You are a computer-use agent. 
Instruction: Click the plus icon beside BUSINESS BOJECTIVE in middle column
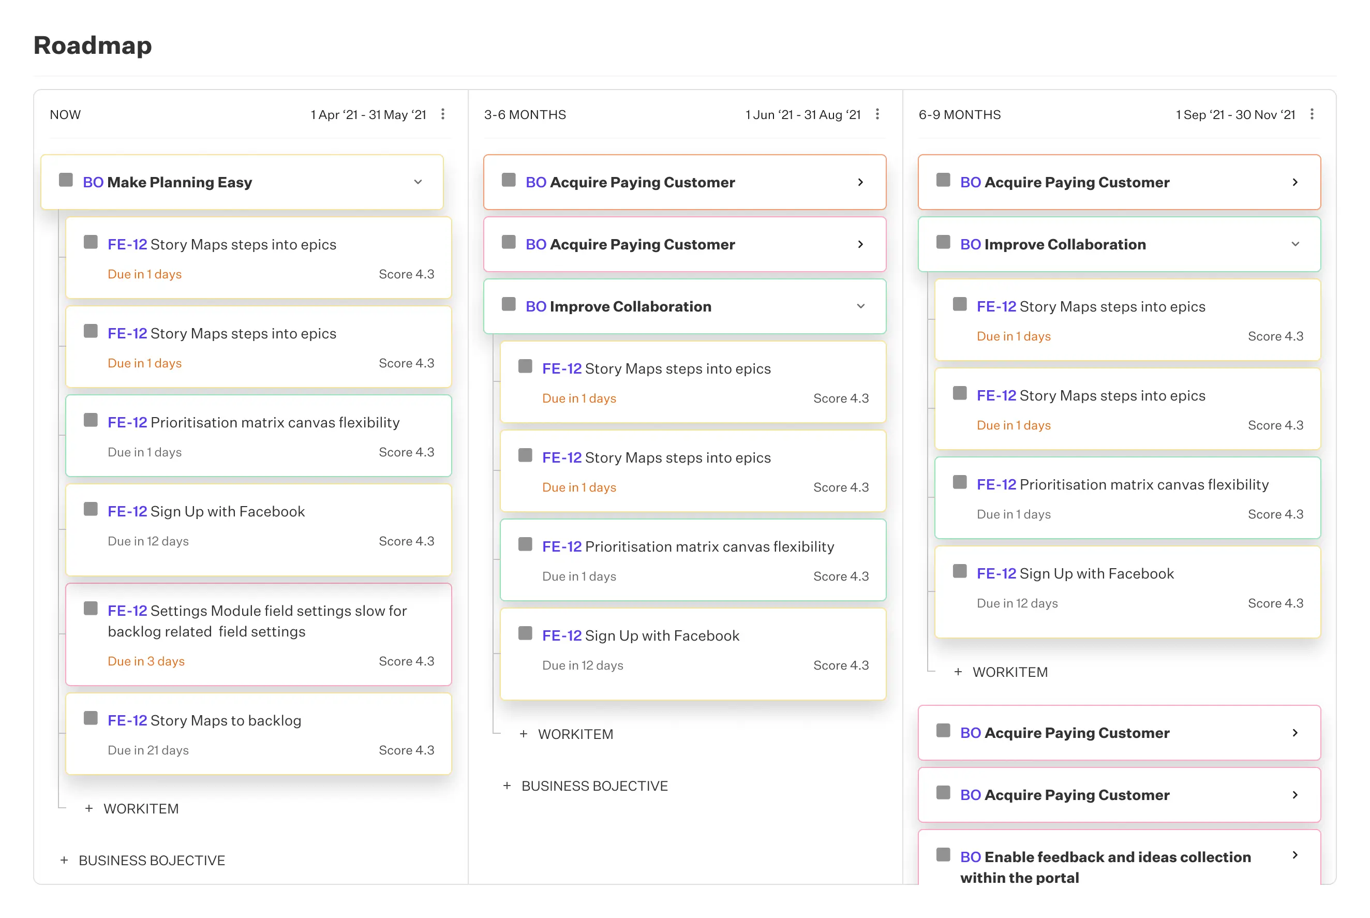507,786
